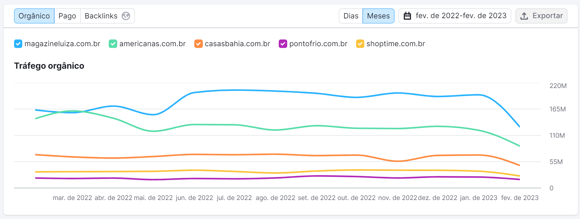Click the blue magazineluiza traffic line

point(234,90)
